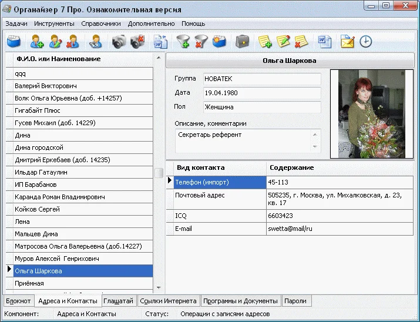Click the Дата field showing 19.04.1980

[261, 93]
